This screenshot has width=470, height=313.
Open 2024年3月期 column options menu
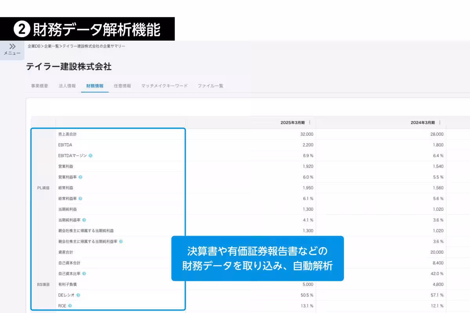point(440,122)
